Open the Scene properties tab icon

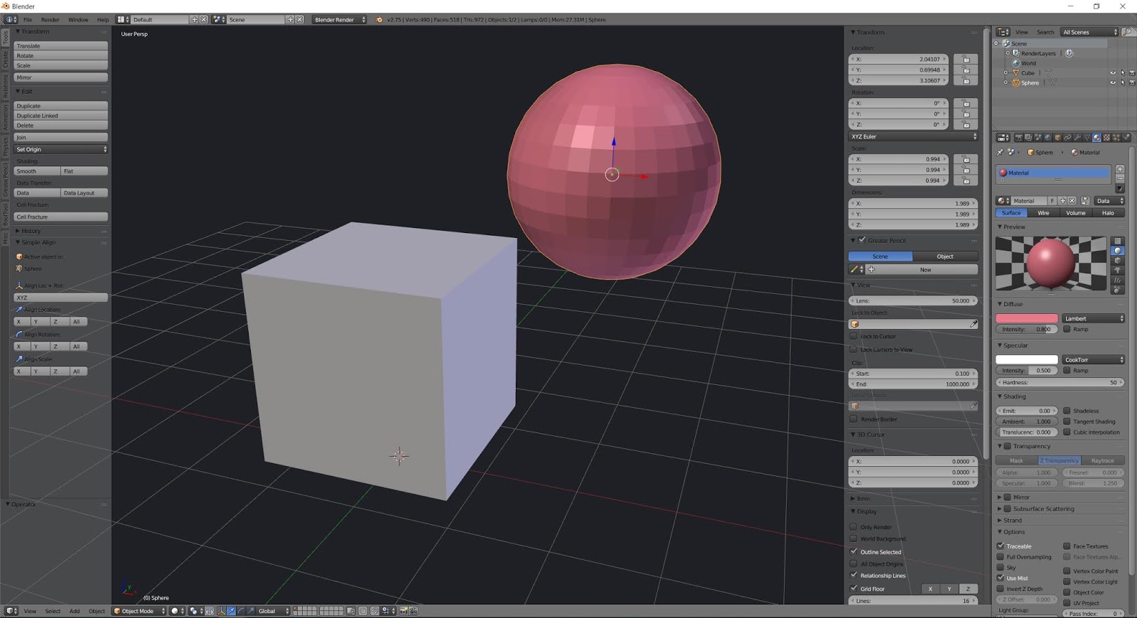click(x=1038, y=137)
